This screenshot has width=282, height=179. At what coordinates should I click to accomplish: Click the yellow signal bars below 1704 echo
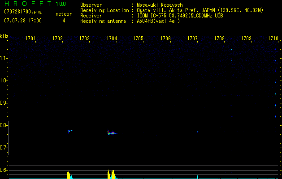pyautogui.click(x=111, y=175)
